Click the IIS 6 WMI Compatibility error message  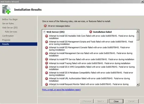click(x=92, y=68)
